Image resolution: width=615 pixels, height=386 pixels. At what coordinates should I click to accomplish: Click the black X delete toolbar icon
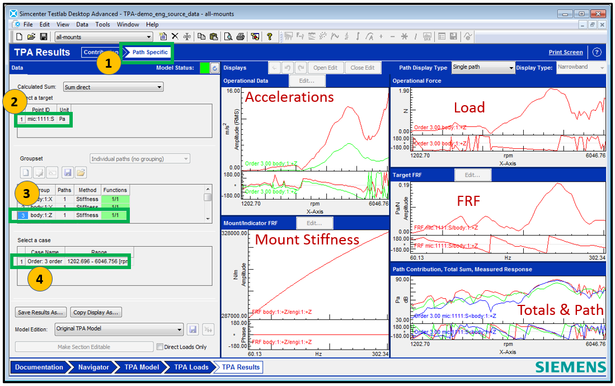(x=175, y=36)
